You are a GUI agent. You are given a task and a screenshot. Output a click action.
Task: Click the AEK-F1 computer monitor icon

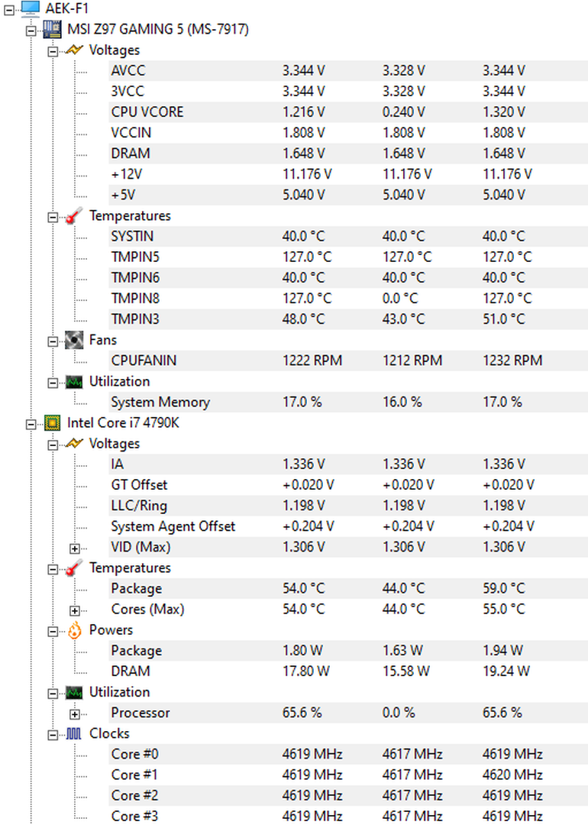pyautogui.click(x=31, y=8)
